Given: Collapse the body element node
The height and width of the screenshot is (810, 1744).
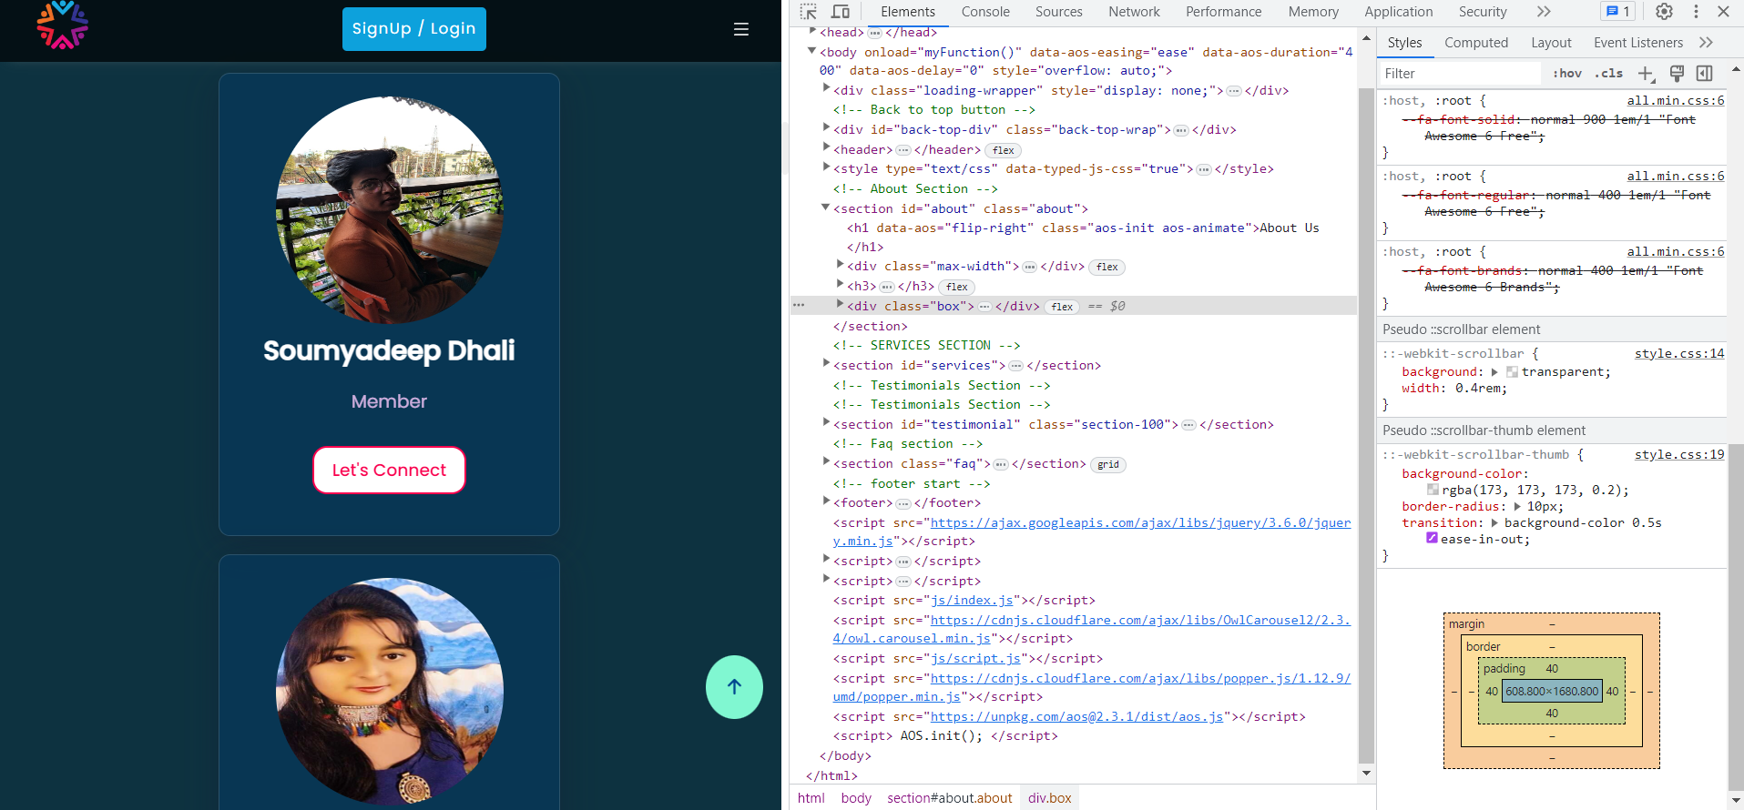Looking at the screenshot, I should (x=812, y=51).
